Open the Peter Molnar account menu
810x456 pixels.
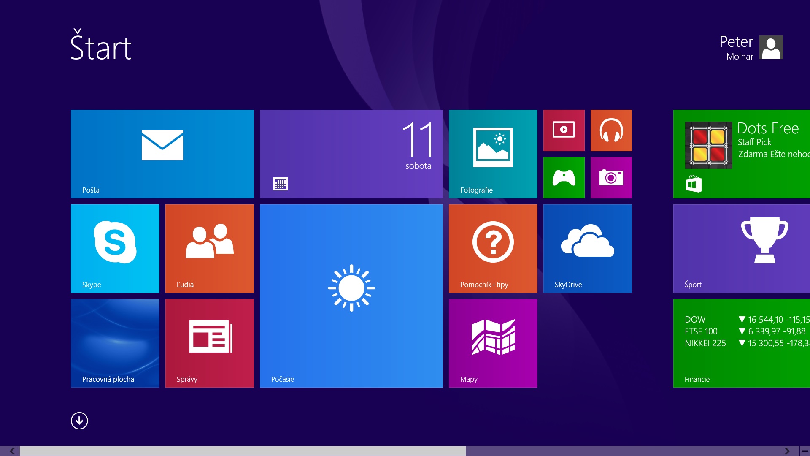tap(751, 48)
